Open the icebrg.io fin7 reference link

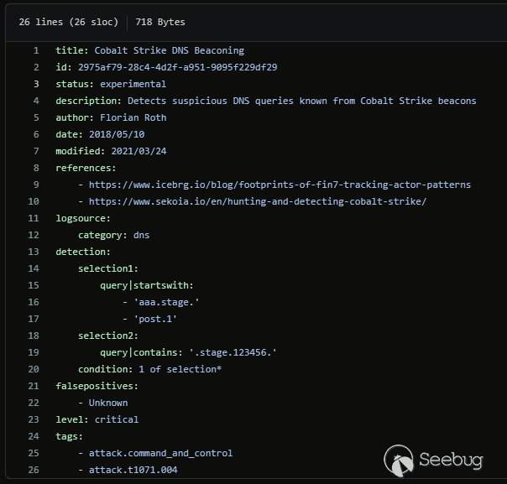click(280, 185)
